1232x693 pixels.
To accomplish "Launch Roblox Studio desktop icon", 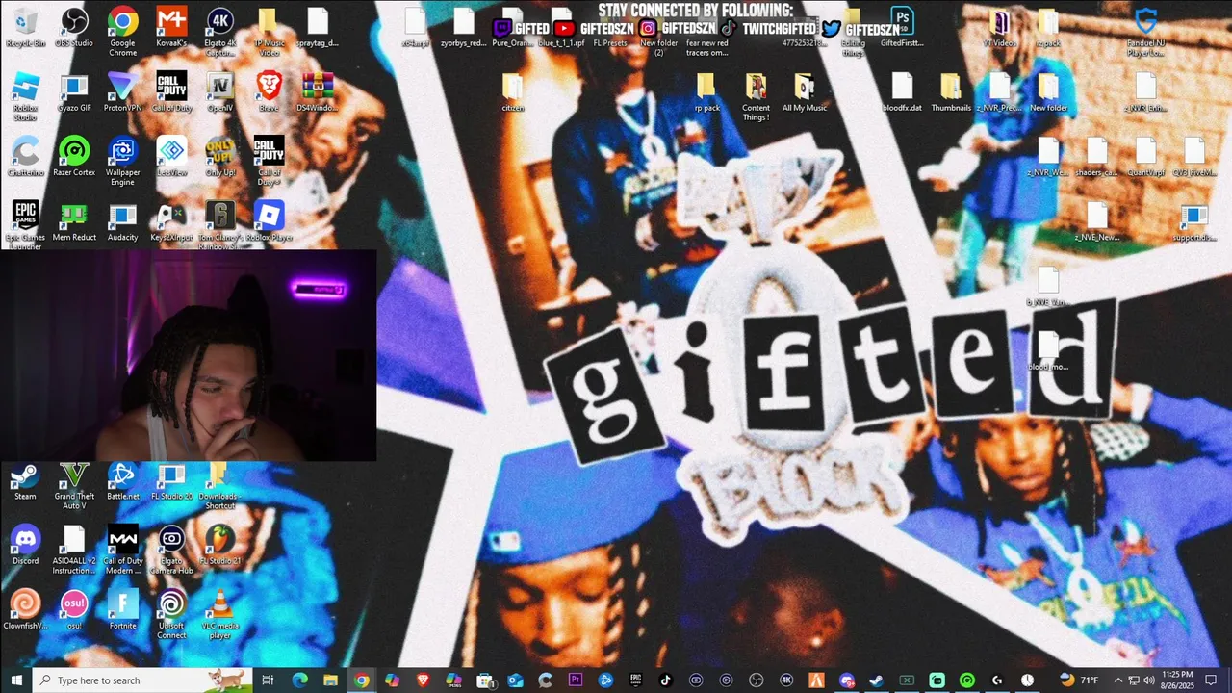I will [x=25, y=96].
